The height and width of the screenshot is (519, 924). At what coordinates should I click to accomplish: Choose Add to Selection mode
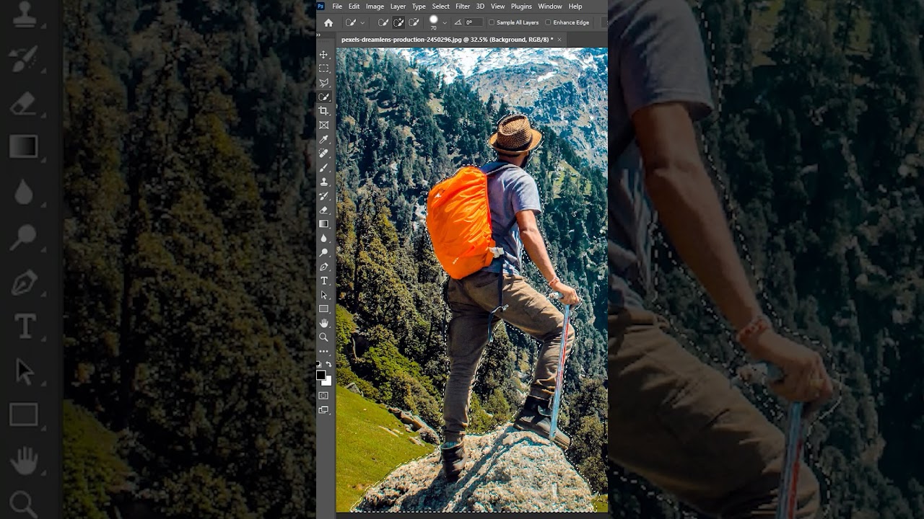click(x=398, y=22)
